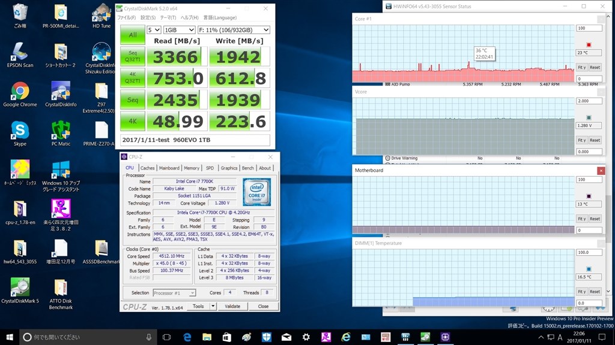Expand the test count dropdown showing 5
The width and height of the screenshot is (615, 345).
pos(154,30)
